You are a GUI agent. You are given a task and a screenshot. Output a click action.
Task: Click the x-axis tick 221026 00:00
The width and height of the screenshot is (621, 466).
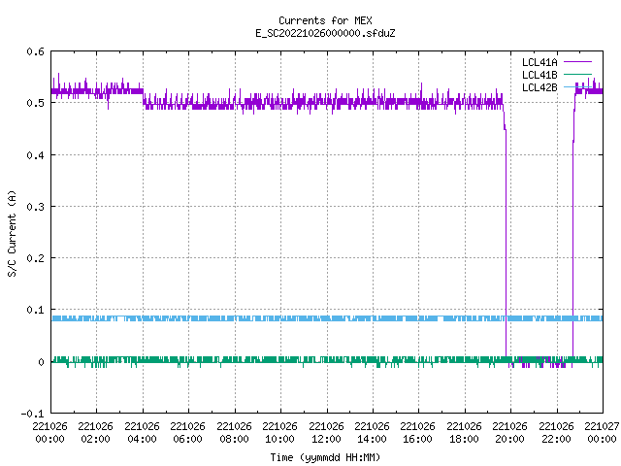[49, 433]
